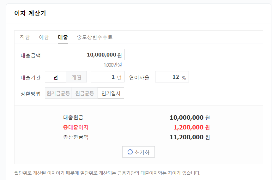The height and width of the screenshot is (180, 272).
Task: Switch to the 적금 tab
Action: point(25,37)
